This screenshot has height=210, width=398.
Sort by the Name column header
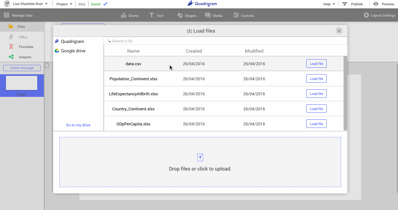133,51
